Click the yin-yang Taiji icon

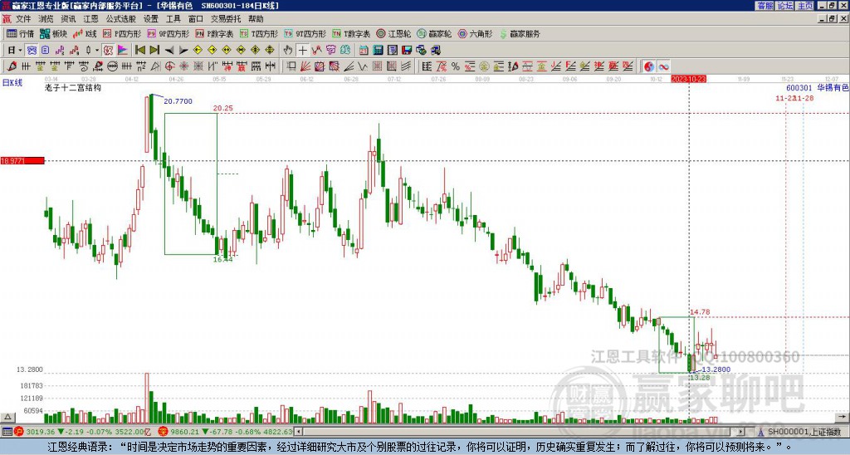click(x=648, y=66)
